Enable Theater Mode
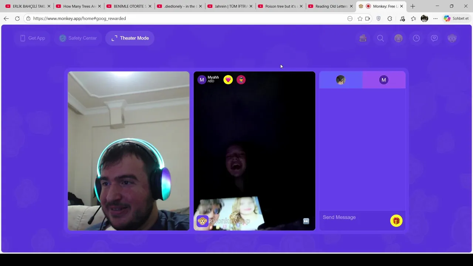This screenshot has height=266, width=473. [130, 38]
